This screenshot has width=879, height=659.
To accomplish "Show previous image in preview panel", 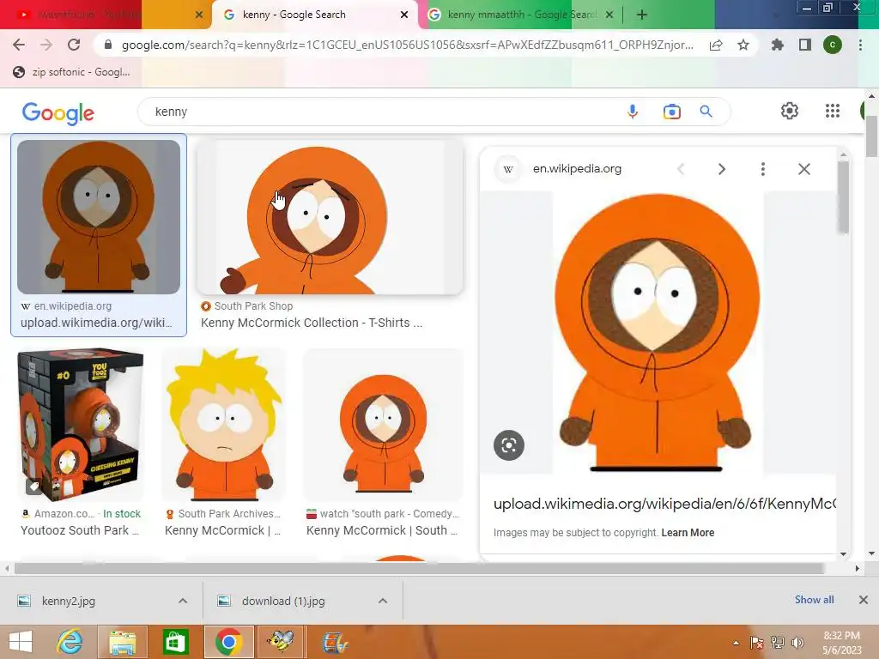I will (681, 169).
